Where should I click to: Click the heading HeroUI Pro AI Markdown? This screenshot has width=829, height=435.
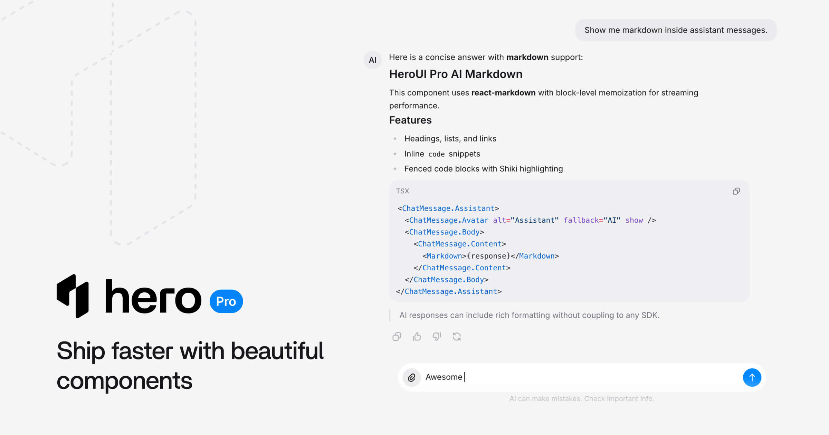click(456, 74)
